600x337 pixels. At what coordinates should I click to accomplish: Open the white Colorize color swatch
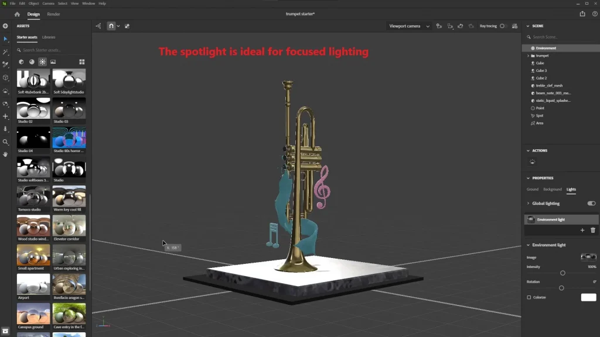(588, 297)
